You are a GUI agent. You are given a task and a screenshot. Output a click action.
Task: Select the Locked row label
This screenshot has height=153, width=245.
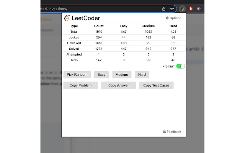pos(74,37)
